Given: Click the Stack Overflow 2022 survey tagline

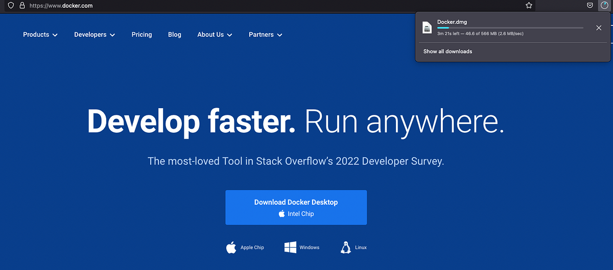Looking at the screenshot, I should pos(296,161).
